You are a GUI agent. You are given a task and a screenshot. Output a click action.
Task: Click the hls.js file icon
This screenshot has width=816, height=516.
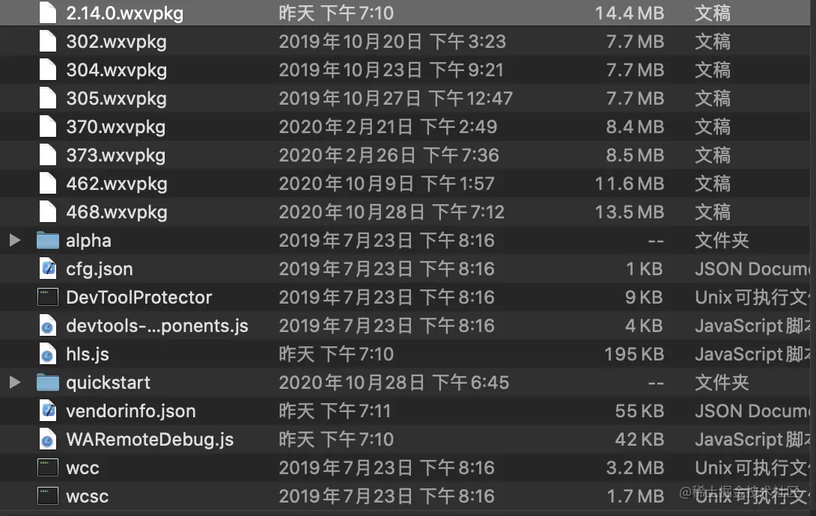[x=48, y=354]
